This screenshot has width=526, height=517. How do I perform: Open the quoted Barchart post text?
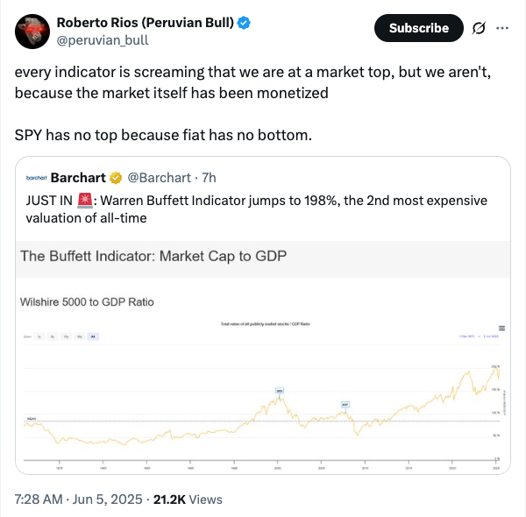pos(254,209)
